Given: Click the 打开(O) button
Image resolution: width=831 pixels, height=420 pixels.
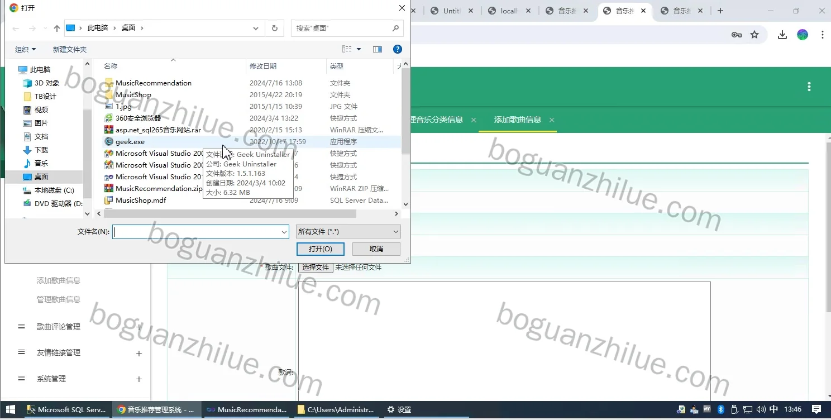Looking at the screenshot, I should (321, 249).
